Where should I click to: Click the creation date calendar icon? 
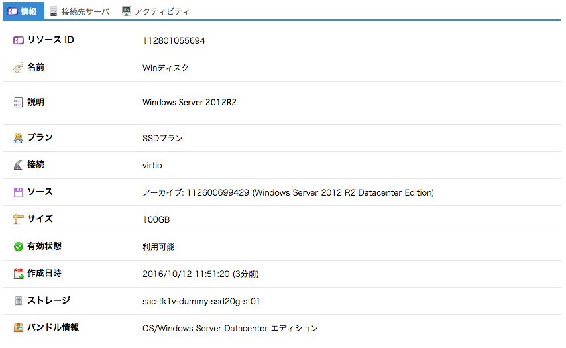coord(19,274)
